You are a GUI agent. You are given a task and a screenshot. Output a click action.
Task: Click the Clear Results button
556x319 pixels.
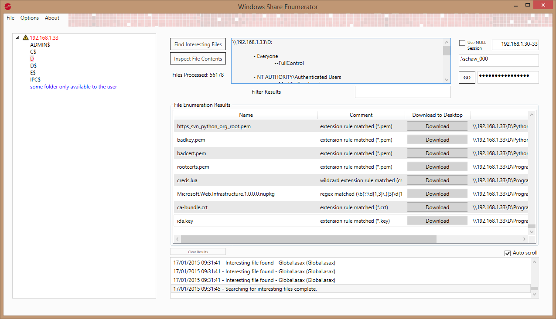click(x=198, y=251)
